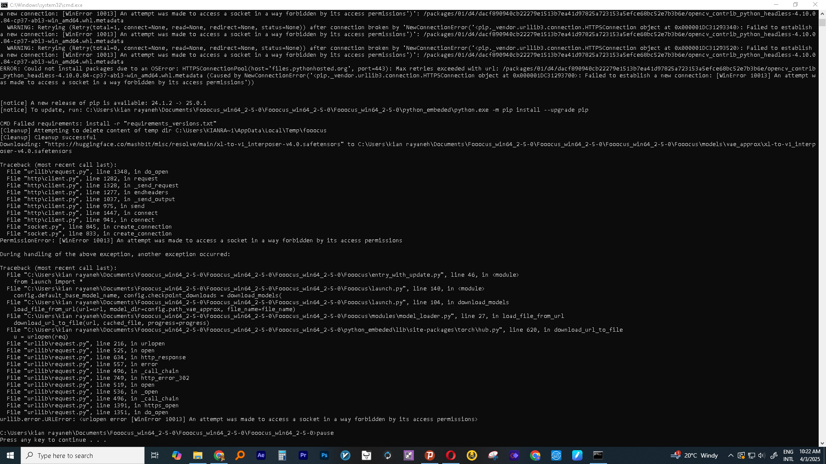Switch to Google Chrome taskbar icon
826x464 pixels.
click(219, 455)
